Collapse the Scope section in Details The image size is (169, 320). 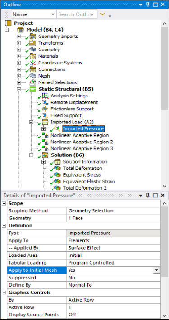click(x=3, y=203)
